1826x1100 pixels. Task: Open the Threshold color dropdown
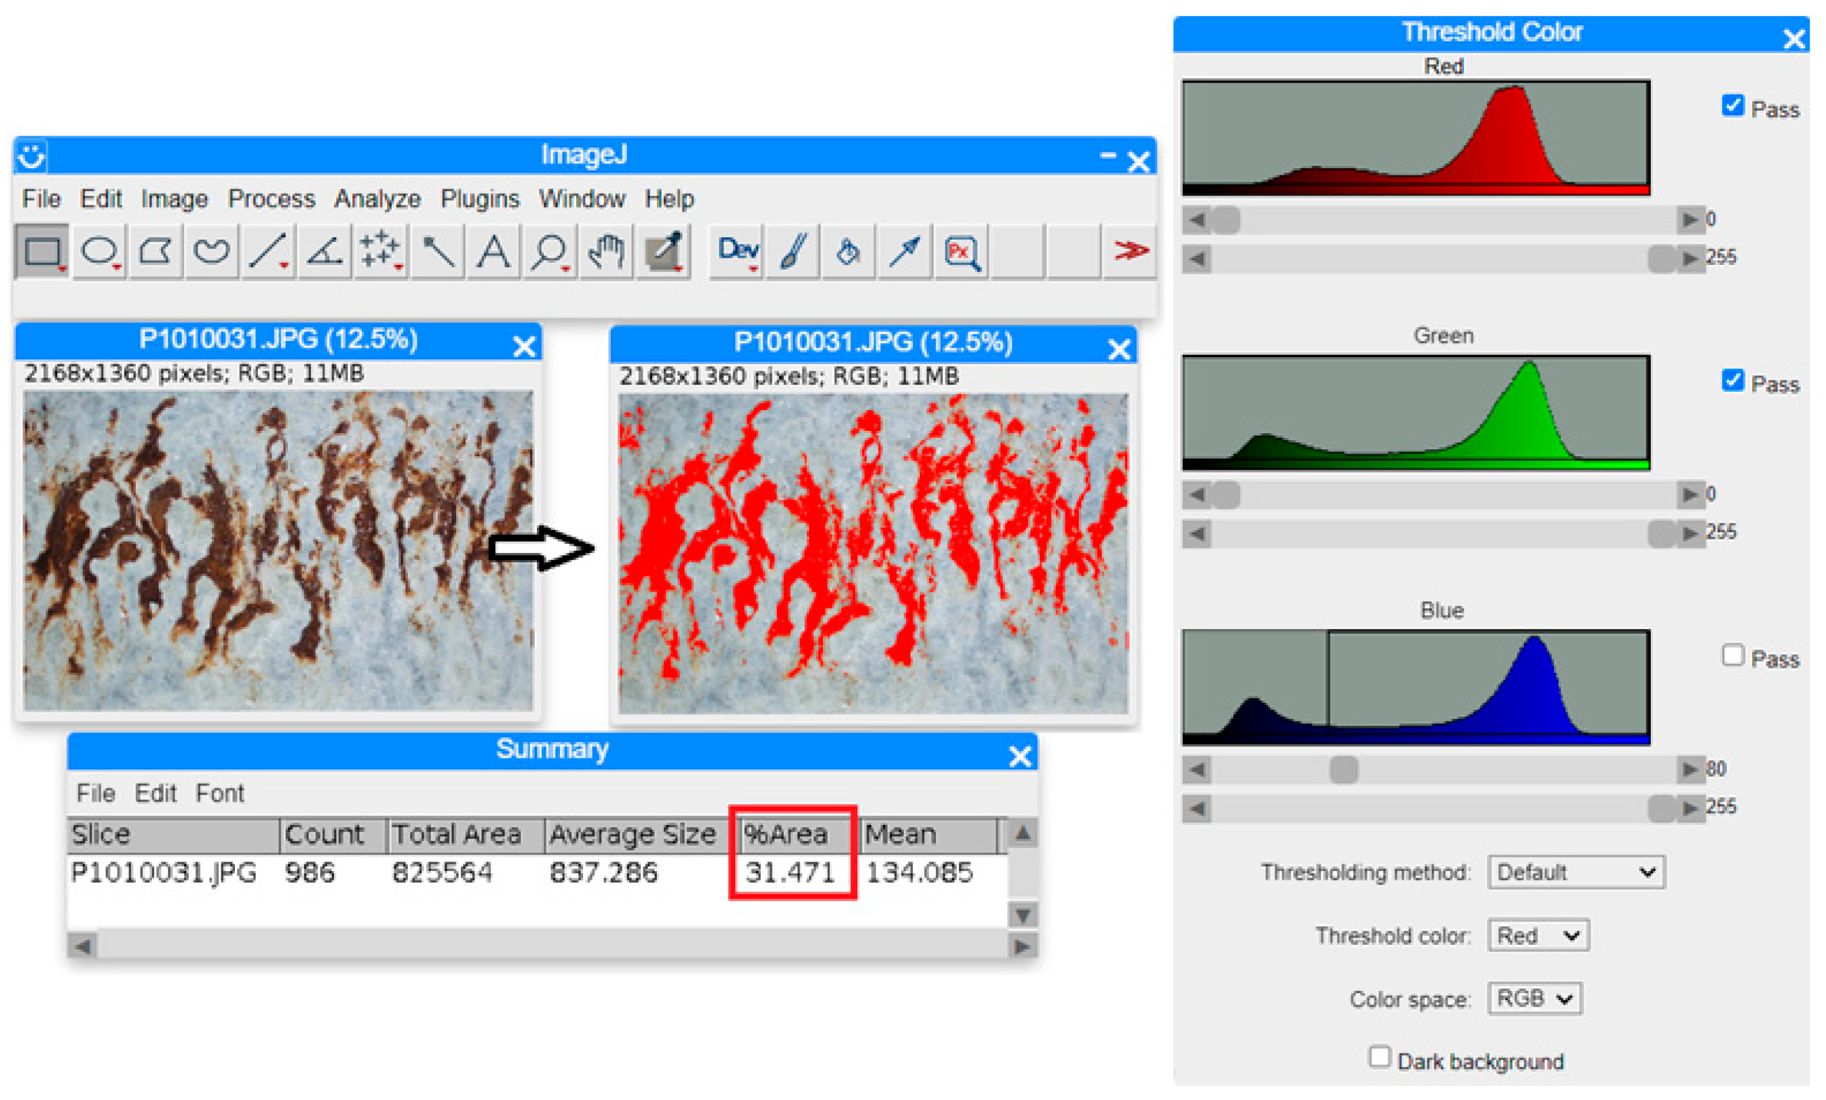pos(1538,935)
